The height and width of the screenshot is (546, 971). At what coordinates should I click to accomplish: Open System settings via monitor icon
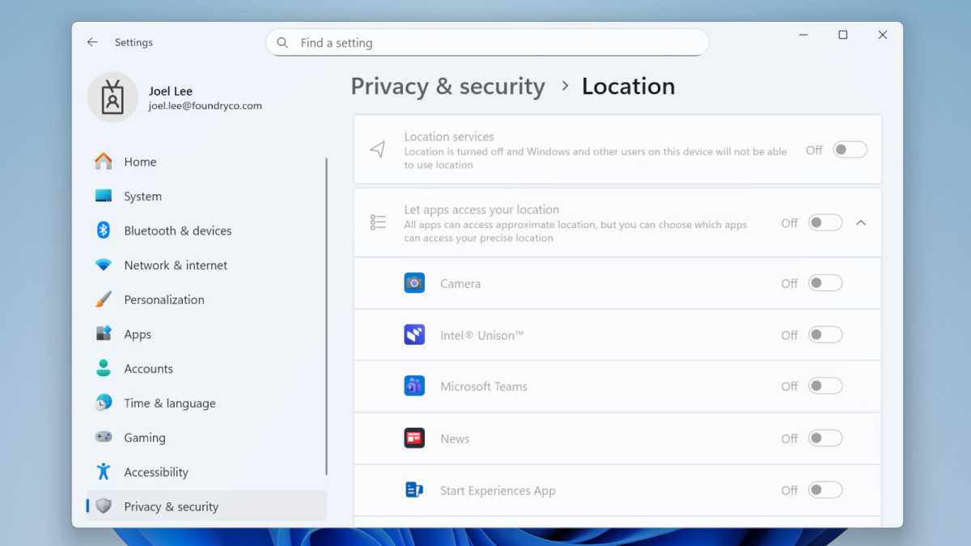point(104,196)
